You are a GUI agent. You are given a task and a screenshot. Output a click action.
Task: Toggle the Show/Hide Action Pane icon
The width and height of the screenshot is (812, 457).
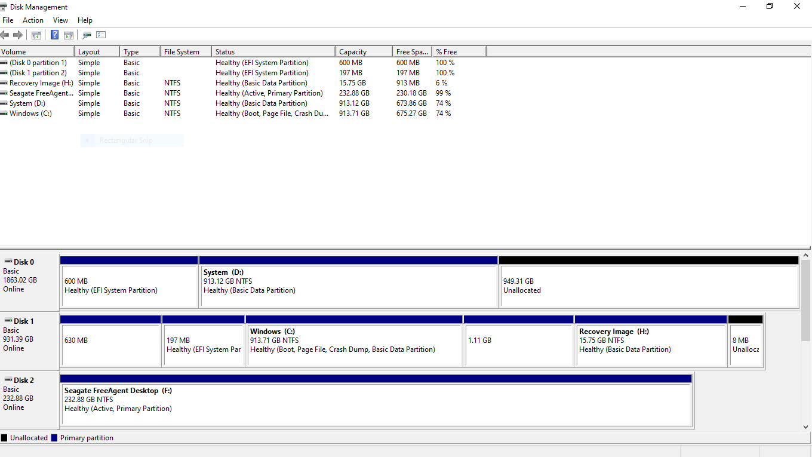click(69, 35)
